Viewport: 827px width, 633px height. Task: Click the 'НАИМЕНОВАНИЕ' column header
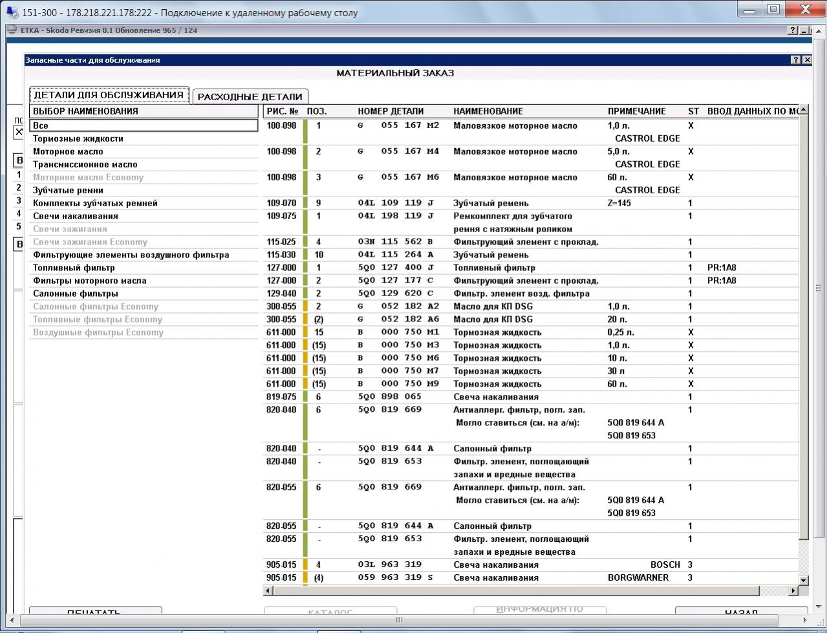[x=488, y=111]
